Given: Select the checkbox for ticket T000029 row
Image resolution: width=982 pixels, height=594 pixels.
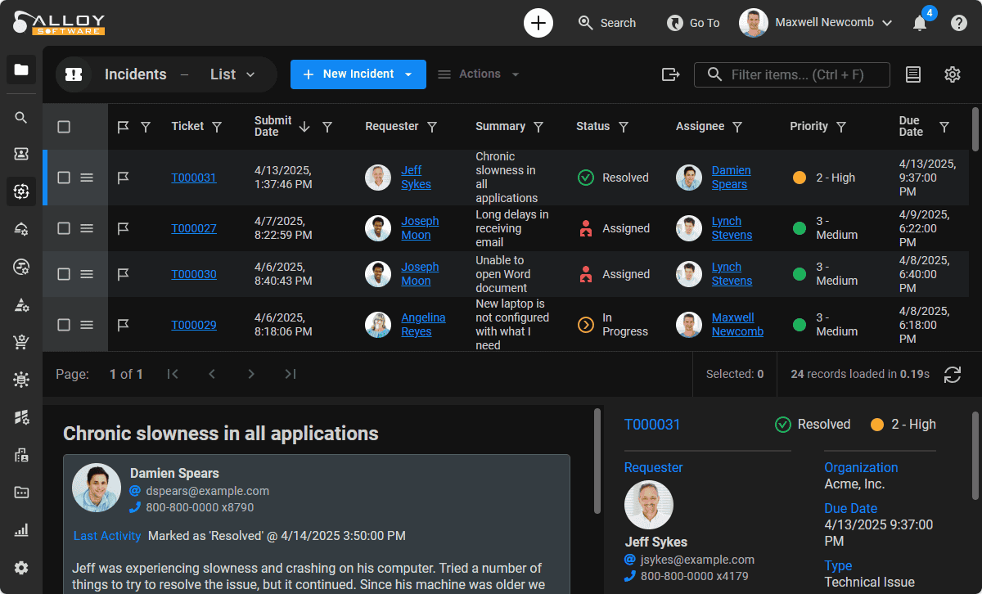Looking at the screenshot, I should pyautogui.click(x=64, y=325).
